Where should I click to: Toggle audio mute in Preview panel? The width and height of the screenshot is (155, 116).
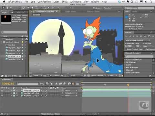[145, 36]
